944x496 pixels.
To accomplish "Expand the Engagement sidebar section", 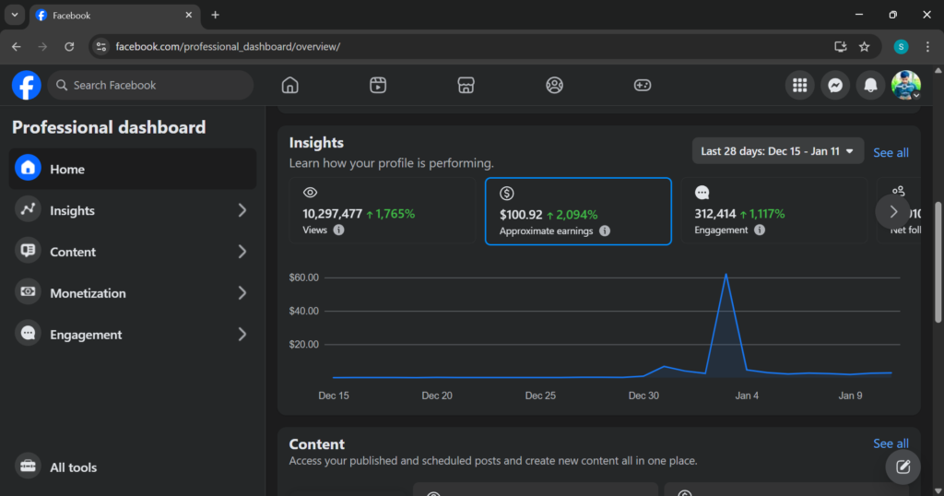I will [x=242, y=334].
